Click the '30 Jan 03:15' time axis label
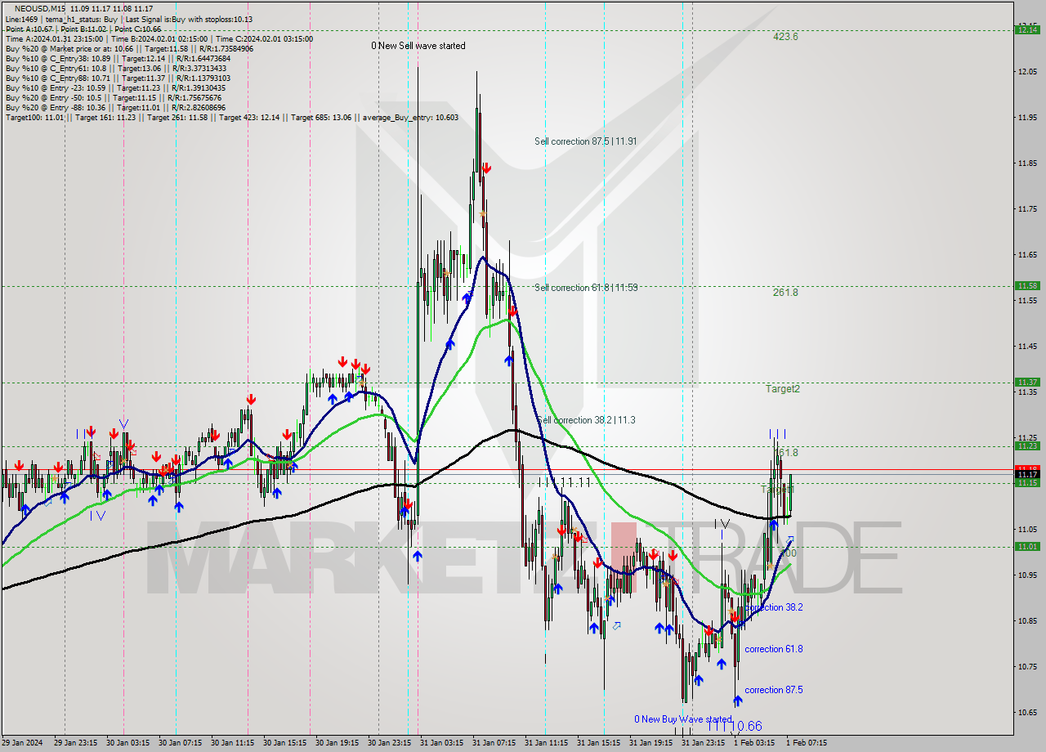 (x=127, y=743)
